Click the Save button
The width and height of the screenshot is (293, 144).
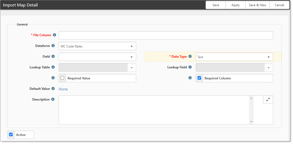[x=216, y=5]
